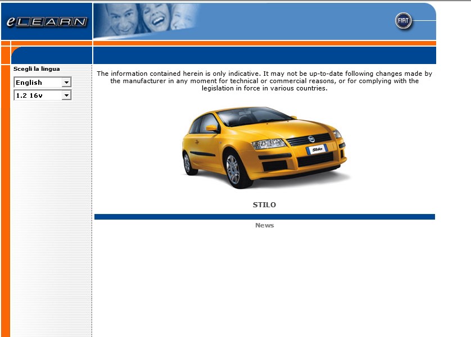Click the disclaimer information paragraph
This screenshot has width=471, height=337.
[264, 81]
